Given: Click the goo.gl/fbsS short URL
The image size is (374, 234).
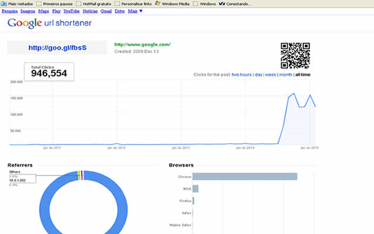Looking at the screenshot, I should click(x=57, y=47).
